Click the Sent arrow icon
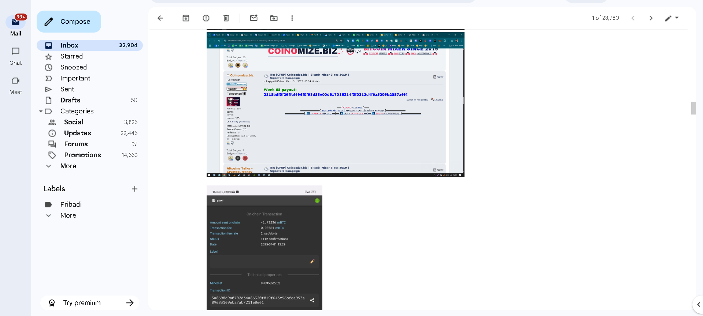 tap(48, 89)
